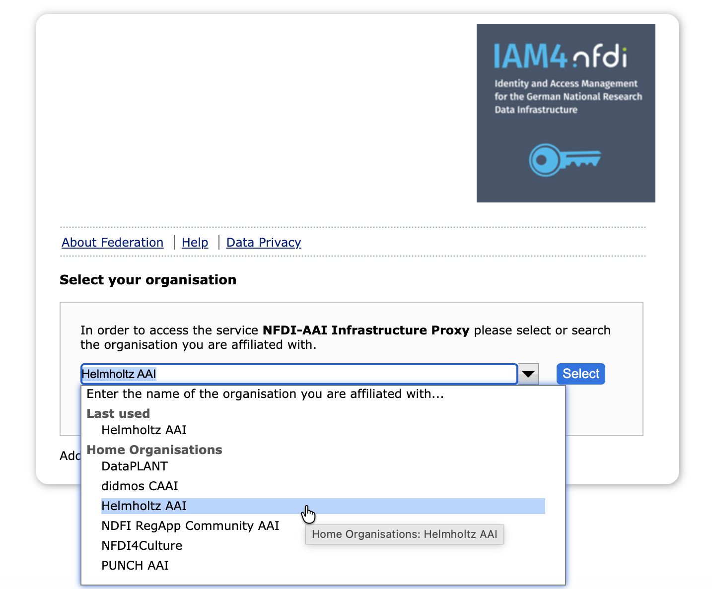The height and width of the screenshot is (589, 712).
Task: Click the placeholder prompt text entry
Action: tap(266, 394)
